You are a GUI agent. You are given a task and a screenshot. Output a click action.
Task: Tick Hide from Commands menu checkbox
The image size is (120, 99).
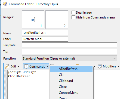click(73, 17)
